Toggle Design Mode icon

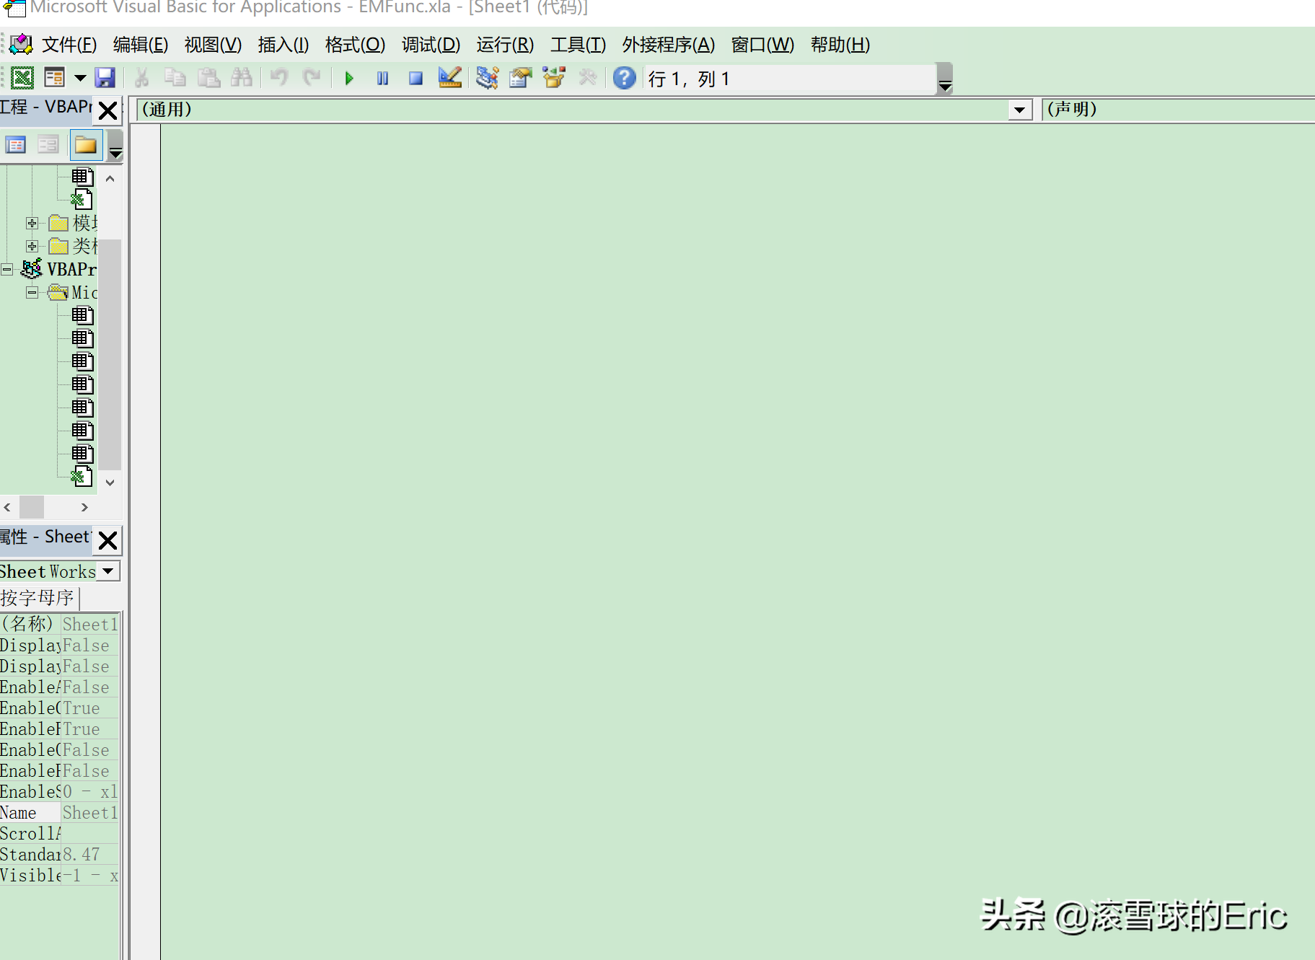[449, 78]
